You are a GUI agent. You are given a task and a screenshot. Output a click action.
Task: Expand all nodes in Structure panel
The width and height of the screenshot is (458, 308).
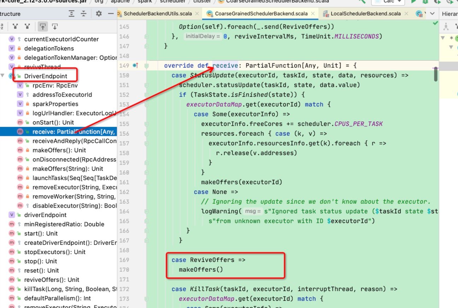[72, 14]
